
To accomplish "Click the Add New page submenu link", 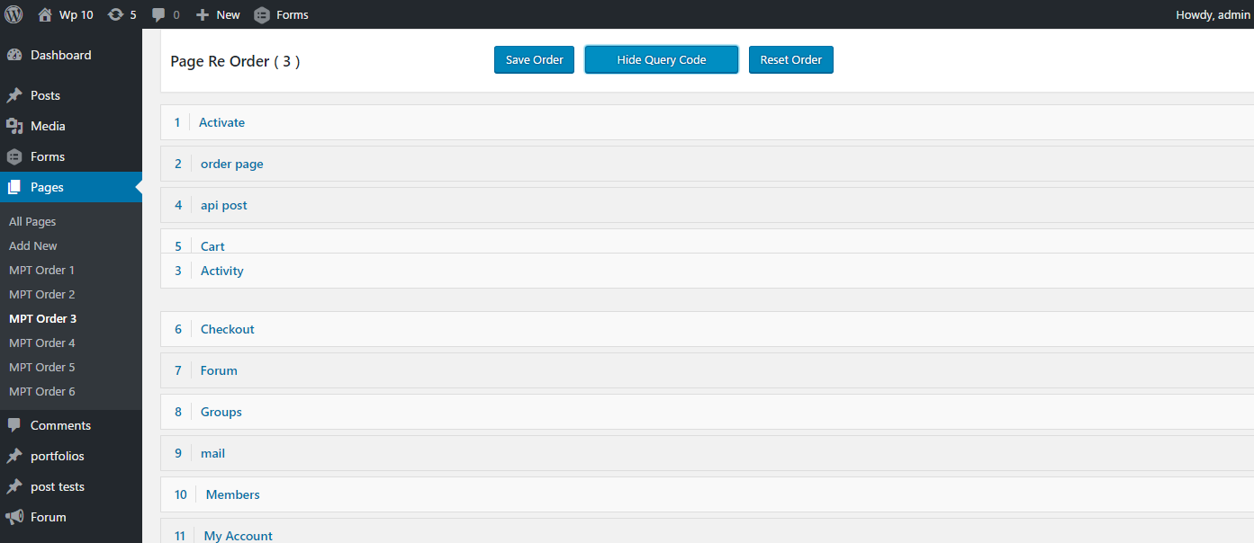I will [x=33, y=245].
